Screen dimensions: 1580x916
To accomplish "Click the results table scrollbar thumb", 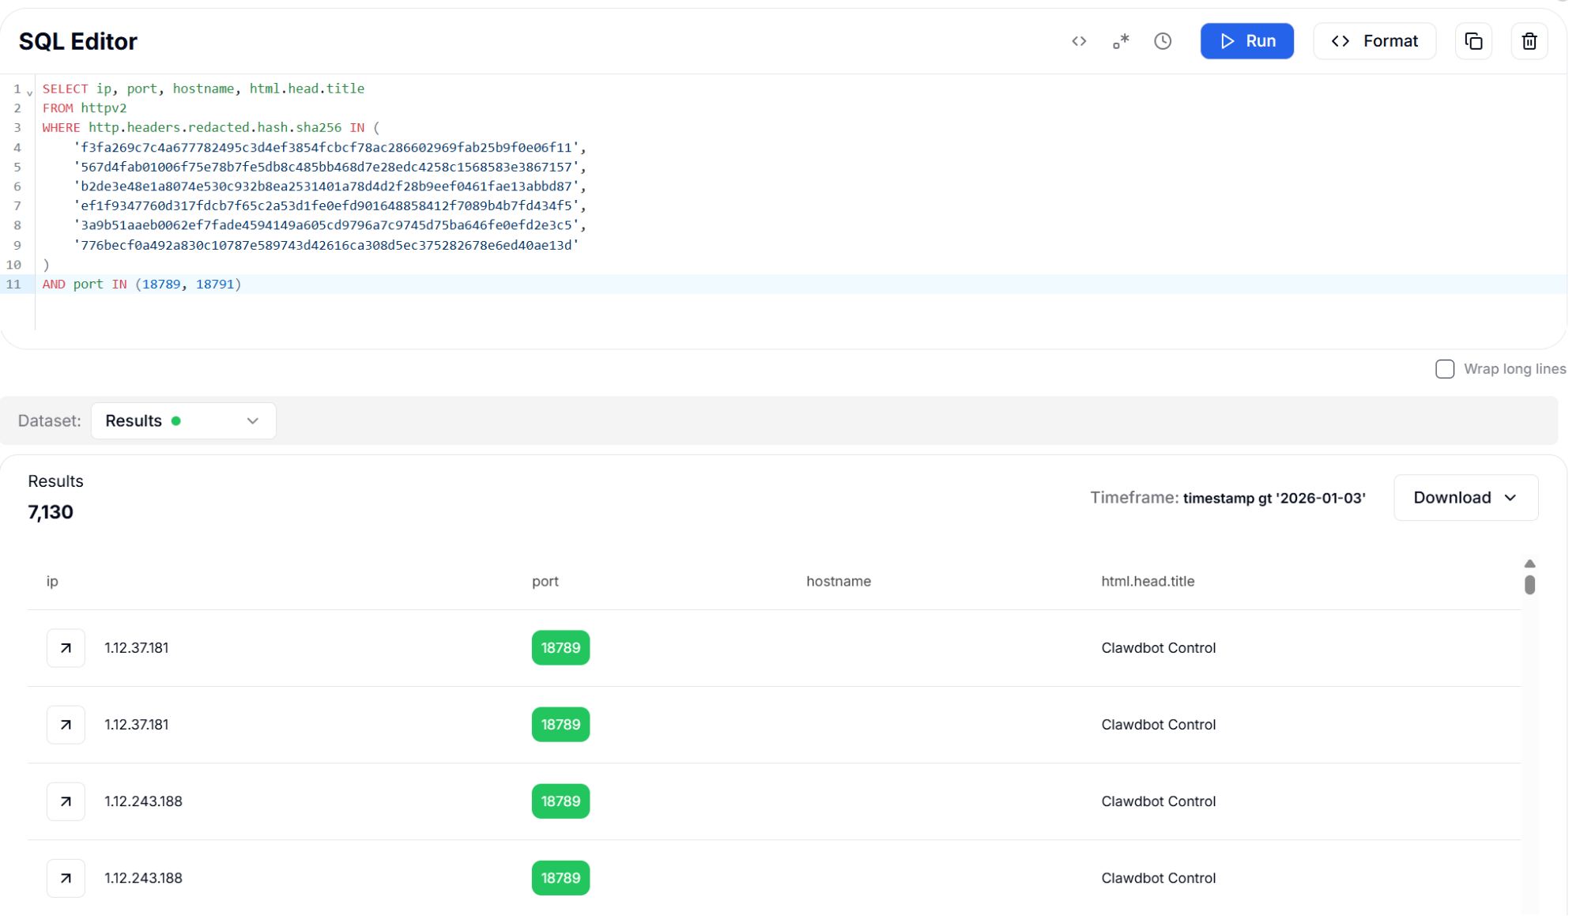I will (x=1529, y=585).
